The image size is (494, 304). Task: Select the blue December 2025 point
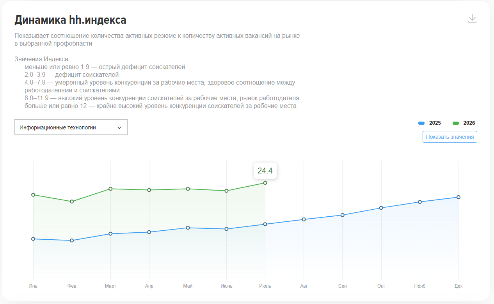[458, 197]
